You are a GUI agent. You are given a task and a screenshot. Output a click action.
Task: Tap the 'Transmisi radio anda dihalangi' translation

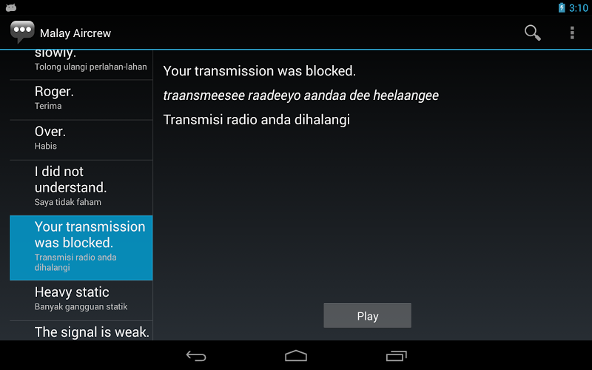(257, 120)
